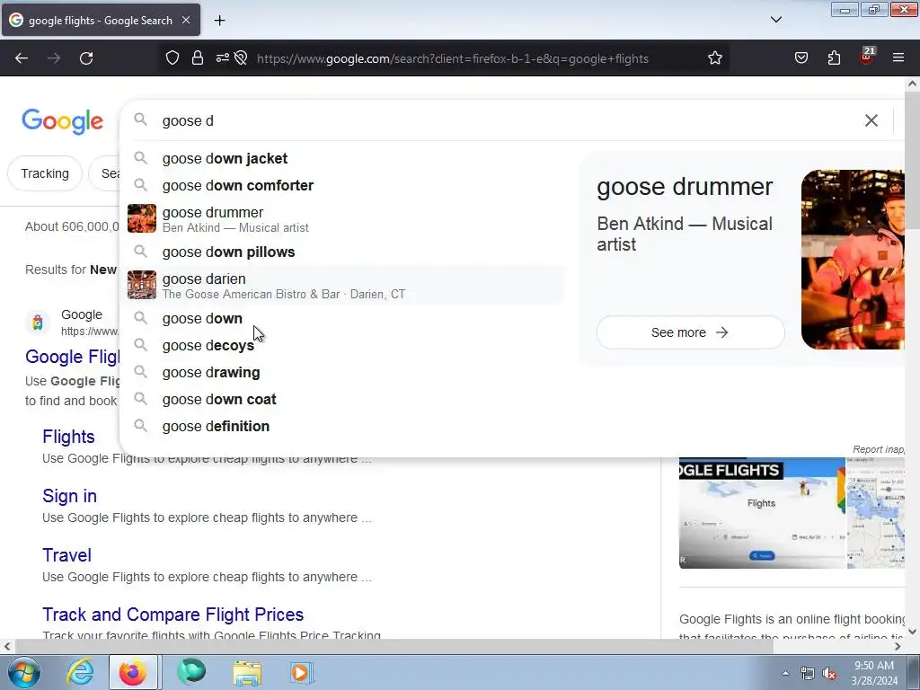This screenshot has width=920, height=690.
Task: Click goose drummer small thumbnail in list
Action: click(142, 219)
